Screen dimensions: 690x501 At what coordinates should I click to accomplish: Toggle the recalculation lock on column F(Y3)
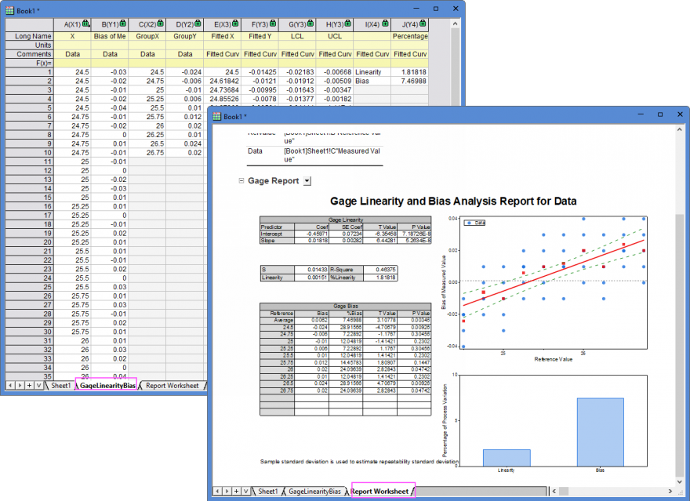pos(274,23)
